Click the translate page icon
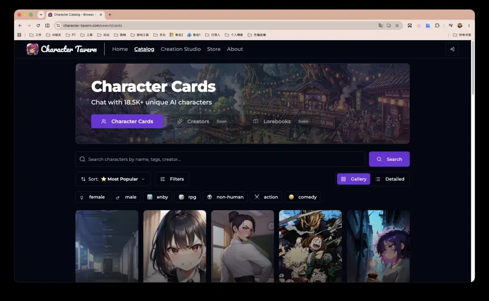This screenshot has width=489, height=301. (380, 25)
